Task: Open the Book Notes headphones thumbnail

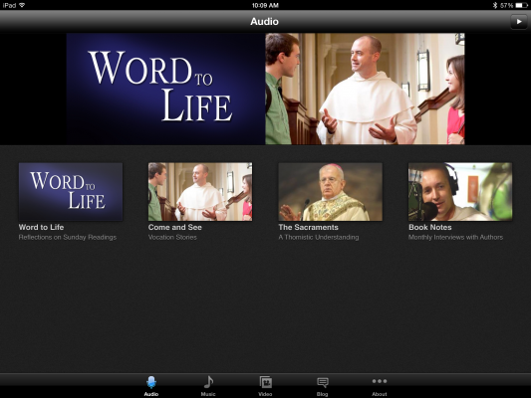Action: 460,192
